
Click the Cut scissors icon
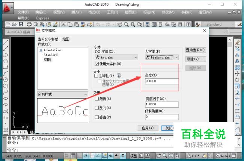coord(63,24)
